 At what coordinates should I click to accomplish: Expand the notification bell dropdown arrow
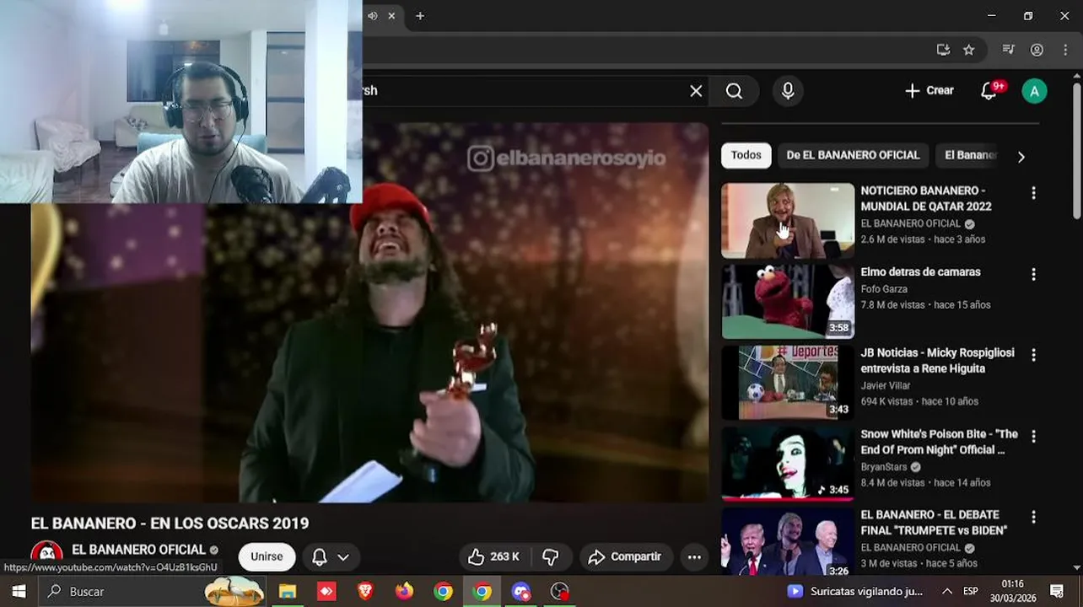(343, 557)
